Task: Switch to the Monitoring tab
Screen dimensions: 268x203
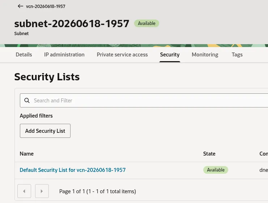Action: coord(205,55)
